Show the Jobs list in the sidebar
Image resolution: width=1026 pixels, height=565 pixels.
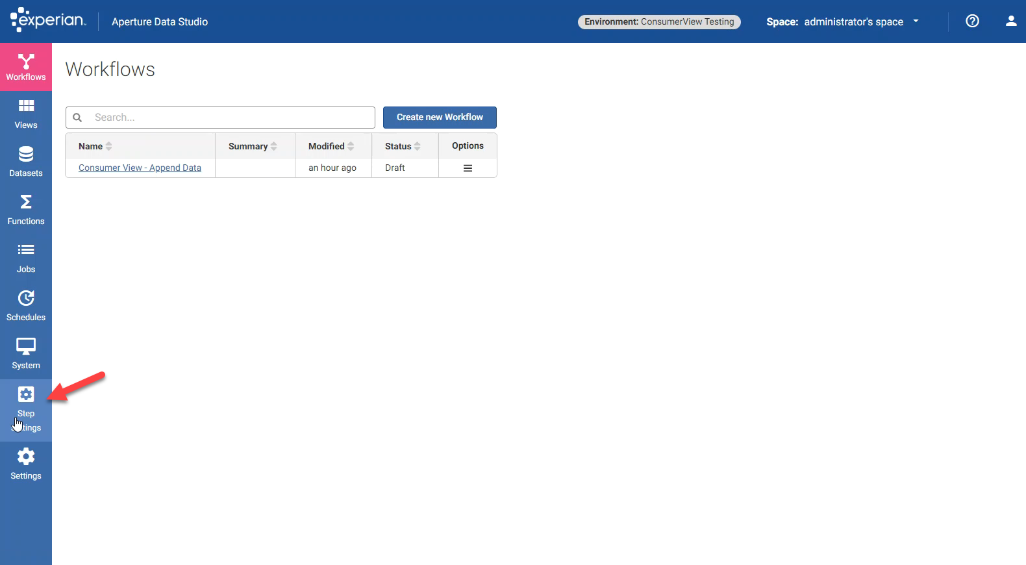coord(26,259)
